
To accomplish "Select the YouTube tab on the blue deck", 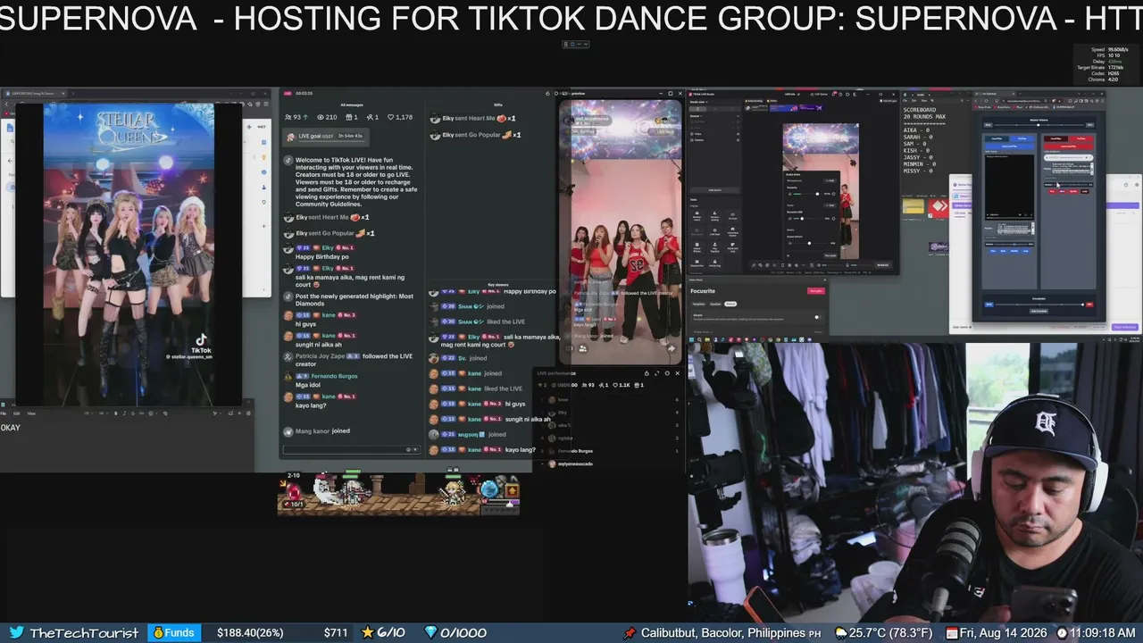I will tap(1022, 138).
